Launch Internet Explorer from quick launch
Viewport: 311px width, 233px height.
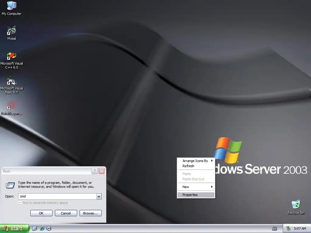click(x=42, y=228)
